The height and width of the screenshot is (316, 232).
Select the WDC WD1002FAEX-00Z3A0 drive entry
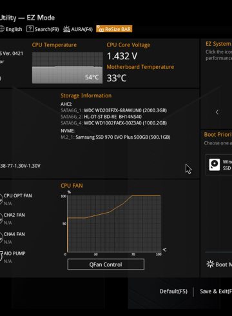[114, 123]
